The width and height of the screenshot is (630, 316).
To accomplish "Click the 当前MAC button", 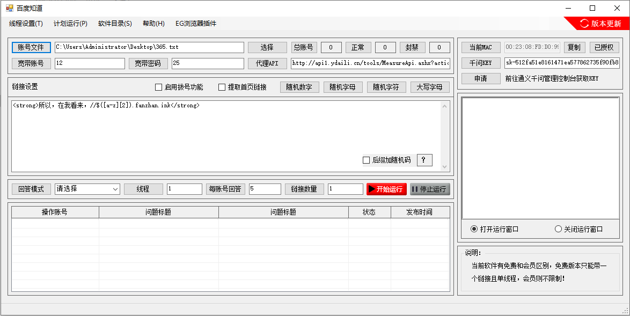I will [x=481, y=47].
